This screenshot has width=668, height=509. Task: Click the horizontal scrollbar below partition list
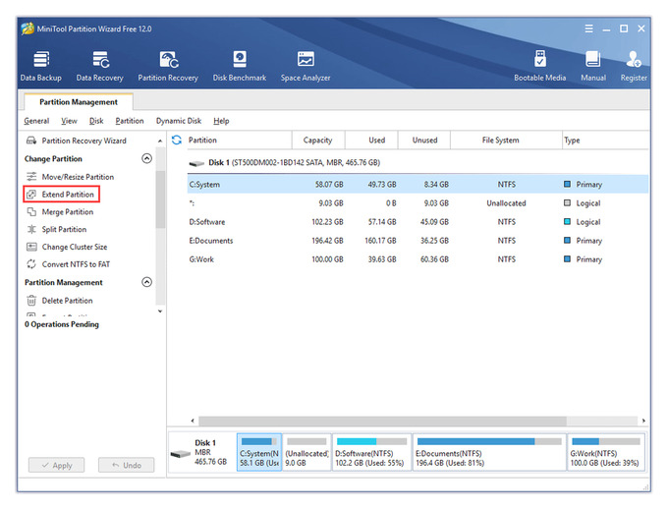tap(382, 421)
